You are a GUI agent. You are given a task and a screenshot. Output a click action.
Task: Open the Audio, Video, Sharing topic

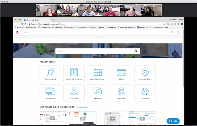coord(74,74)
